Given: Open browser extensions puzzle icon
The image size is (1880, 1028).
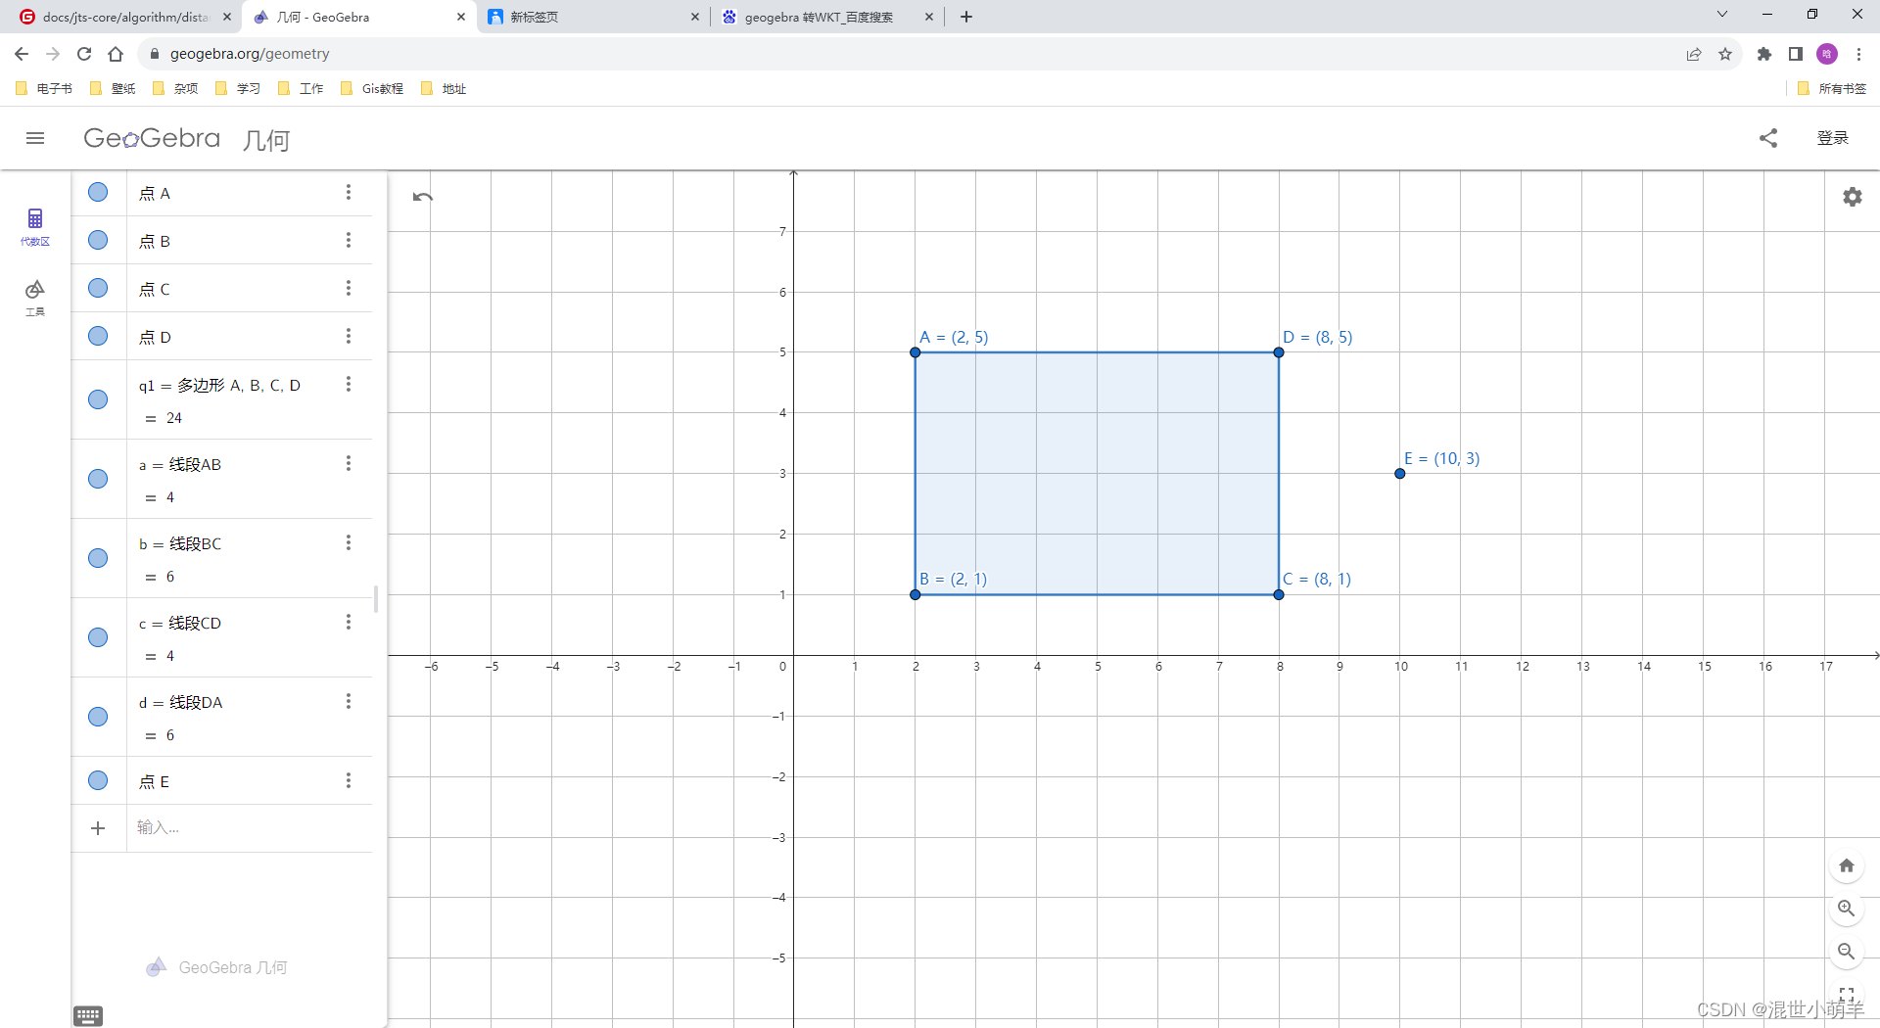Looking at the screenshot, I should click(x=1764, y=54).
